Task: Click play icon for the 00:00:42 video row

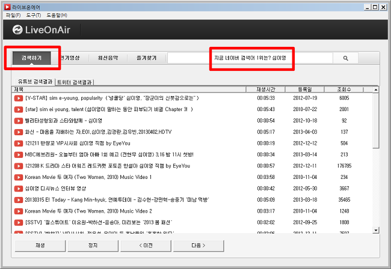Action: (19, 189)
